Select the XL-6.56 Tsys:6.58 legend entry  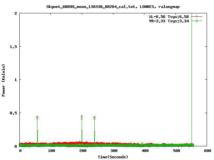pos(169,17)
